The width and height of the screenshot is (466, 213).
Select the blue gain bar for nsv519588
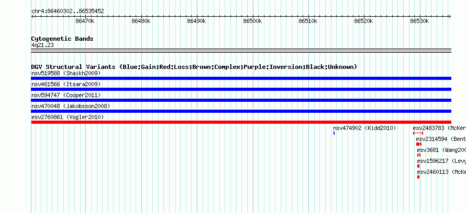[241, 78]
